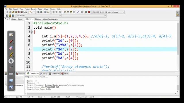Open the Debug bottom panel tab
The image size is (184, 103).
pyautogui.click(x=44, y=74)
